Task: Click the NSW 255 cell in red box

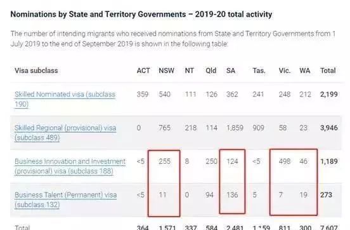Action: (164, 161)
